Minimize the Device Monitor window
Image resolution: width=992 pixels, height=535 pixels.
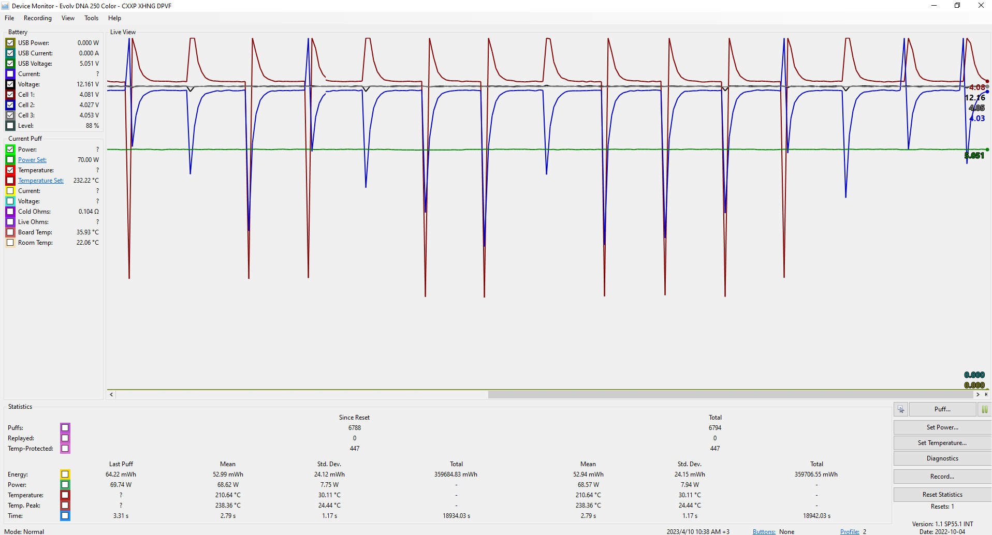pos(934,6)
